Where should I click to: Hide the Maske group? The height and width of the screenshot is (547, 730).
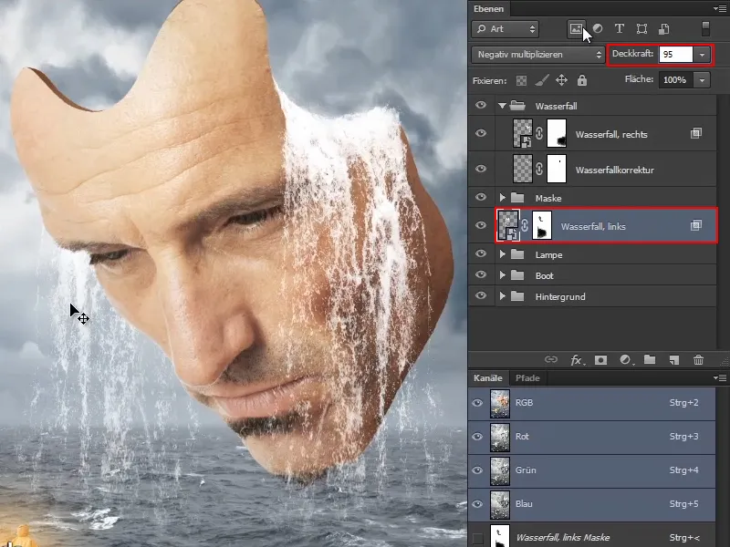click(x=481, y=197)
